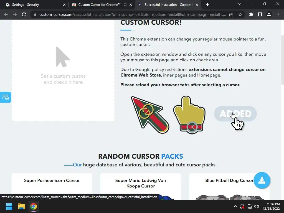Select the gold hand pointer image
Viewport: 284px width, 213px height.
(189, 115)
